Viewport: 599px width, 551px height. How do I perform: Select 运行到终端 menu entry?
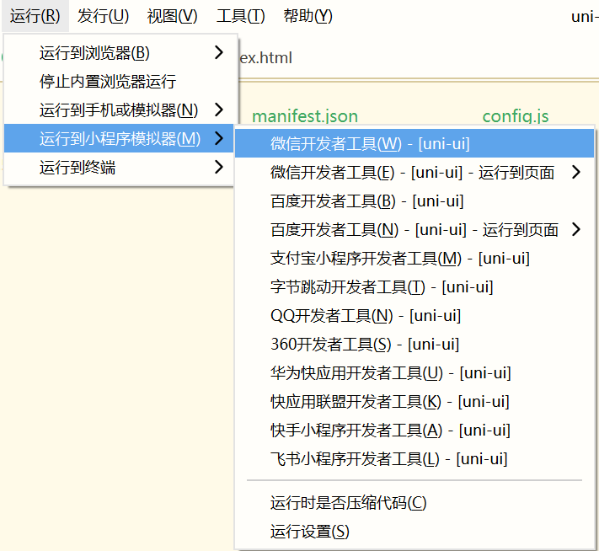click(119, 167)
